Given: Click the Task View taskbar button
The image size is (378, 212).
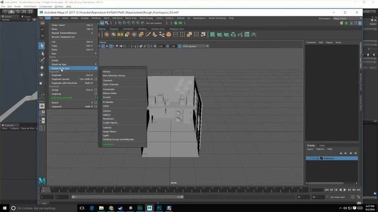Looking at the screenshot, I should pyautogui.click(x=82, y=208).
